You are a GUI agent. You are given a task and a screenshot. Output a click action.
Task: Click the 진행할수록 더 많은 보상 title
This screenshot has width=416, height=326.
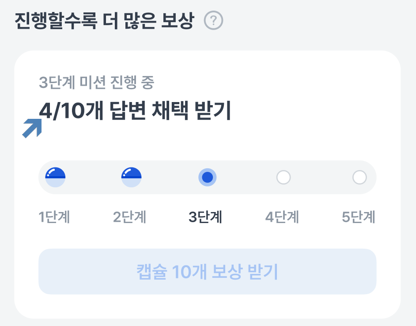click(x=104, y=21)
